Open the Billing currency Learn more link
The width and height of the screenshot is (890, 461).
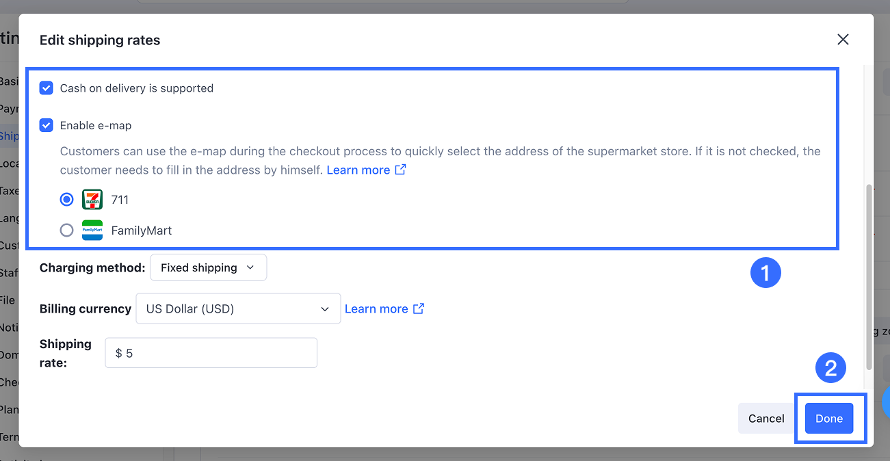[376, 308]
